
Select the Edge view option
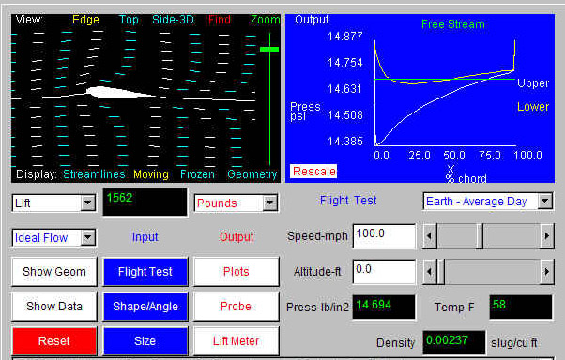[x=85, y=20]
